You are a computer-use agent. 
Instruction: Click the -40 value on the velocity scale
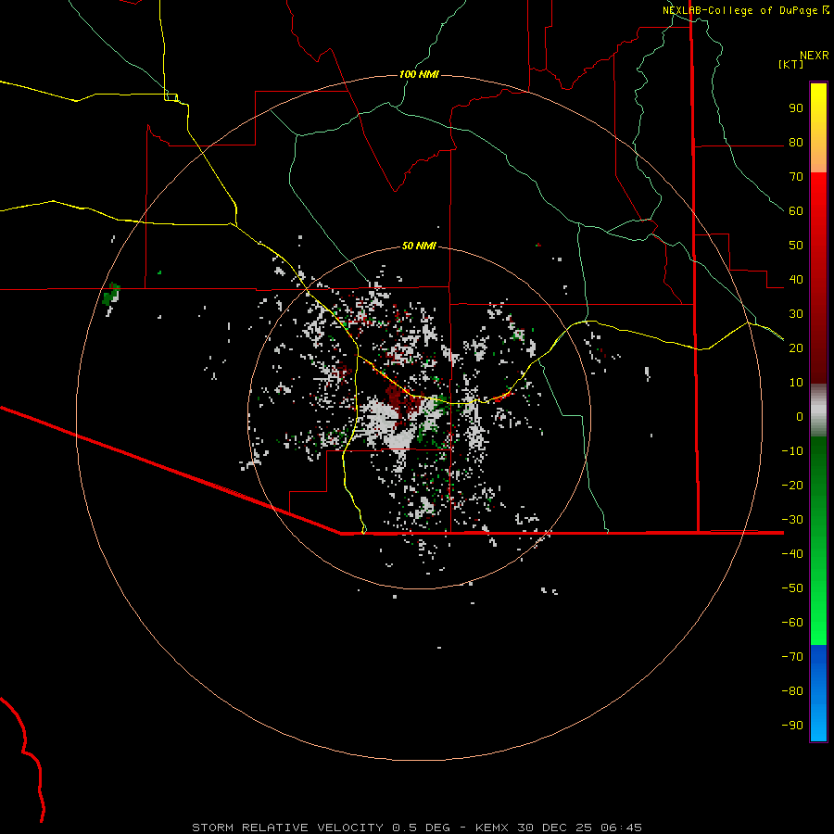[792, 554]
